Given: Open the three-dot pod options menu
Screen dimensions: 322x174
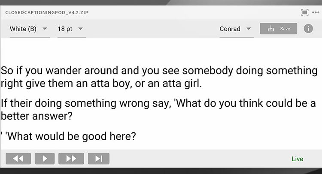Looking at the screenshot, I should pyautogui.click(x=316, y=12).
